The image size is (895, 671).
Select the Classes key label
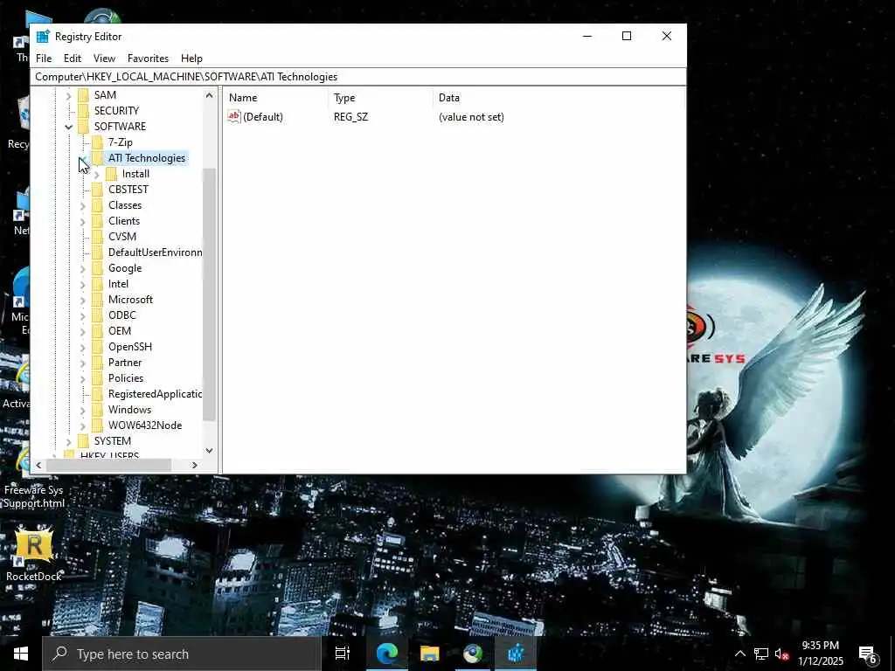[x=125, y=205]
